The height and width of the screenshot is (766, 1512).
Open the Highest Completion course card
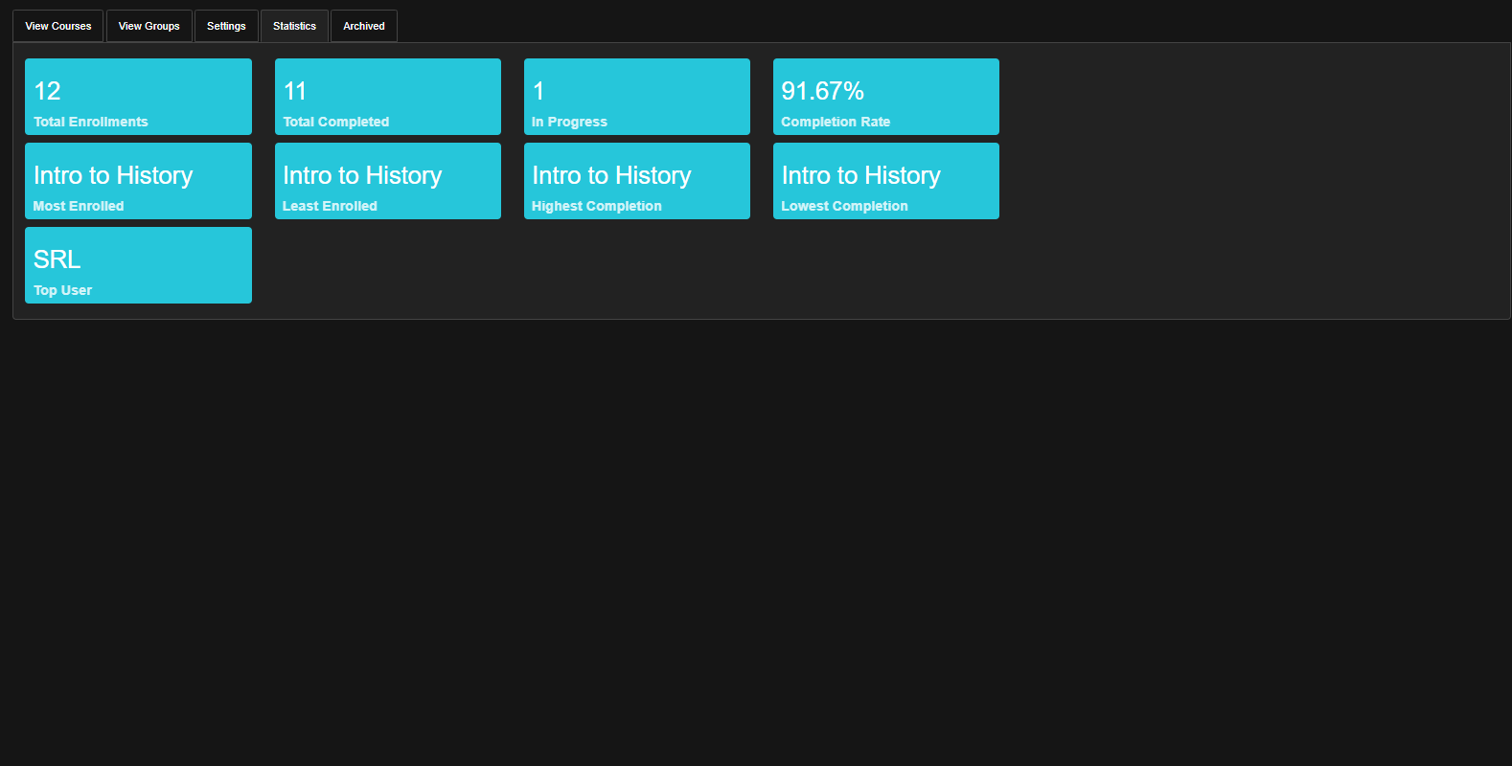pos(636,181)
